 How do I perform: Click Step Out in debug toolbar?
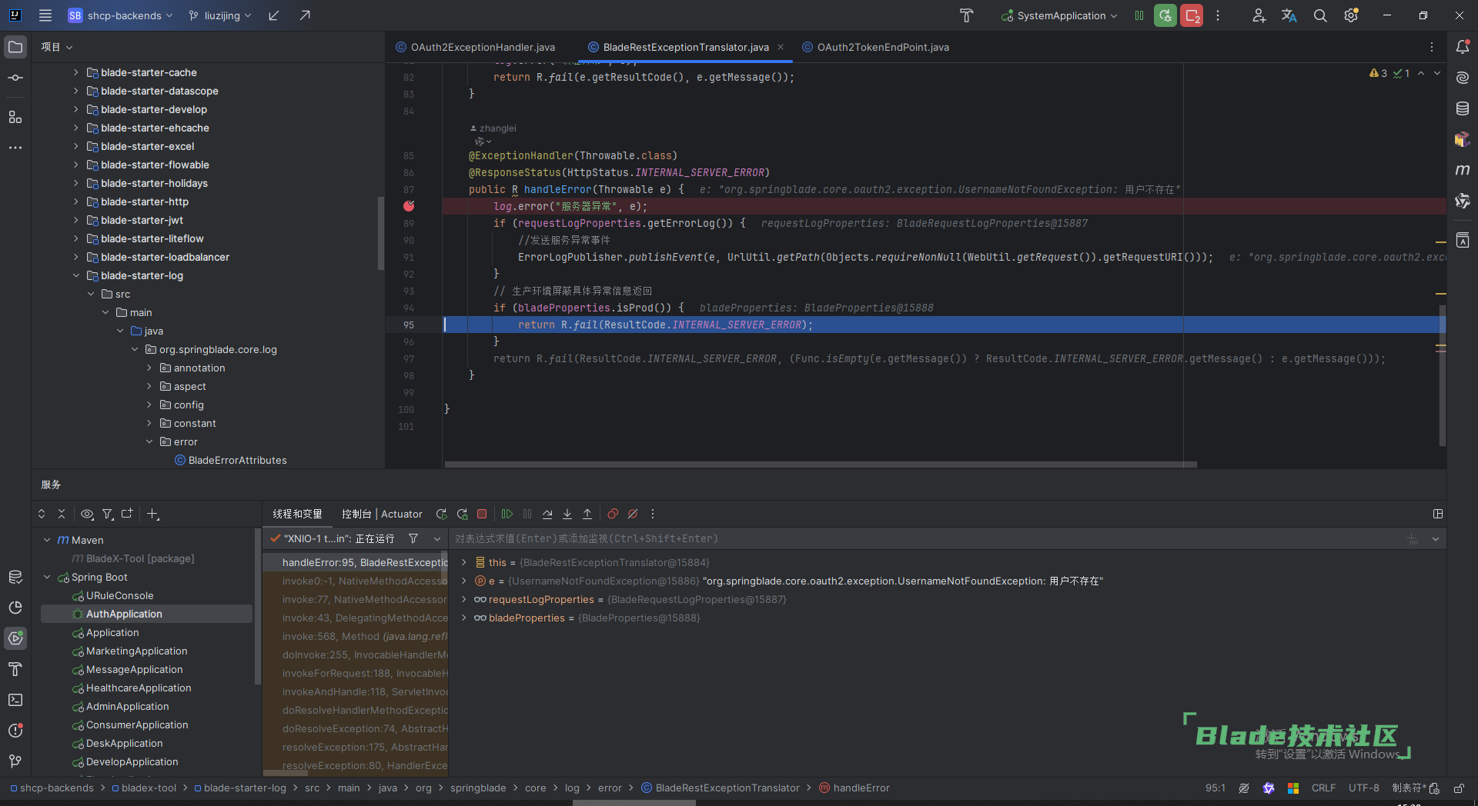click(x=587, y=514)
